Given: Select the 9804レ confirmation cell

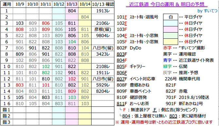Looking at the screenshot, I should tap(103, 35).
